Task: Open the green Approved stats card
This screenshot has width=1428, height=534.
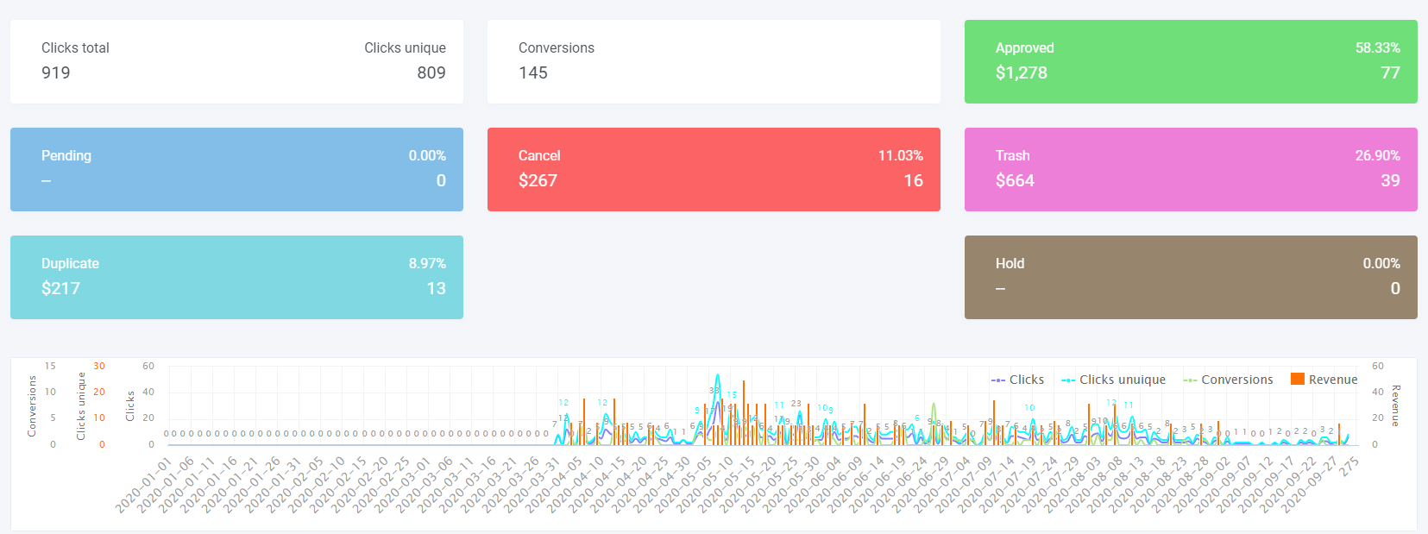Action: point(1191,62)
